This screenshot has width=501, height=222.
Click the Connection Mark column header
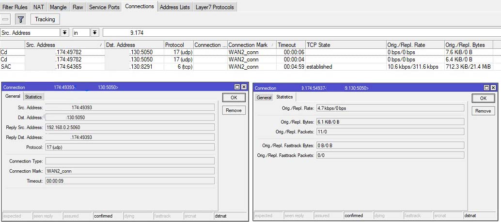point(252,45)
